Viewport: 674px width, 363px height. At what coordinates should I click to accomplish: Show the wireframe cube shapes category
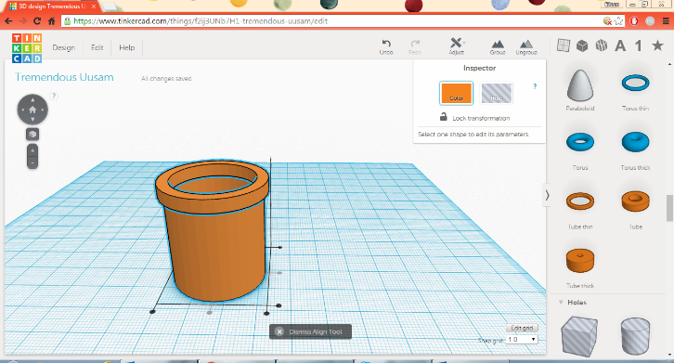[601, 45]
